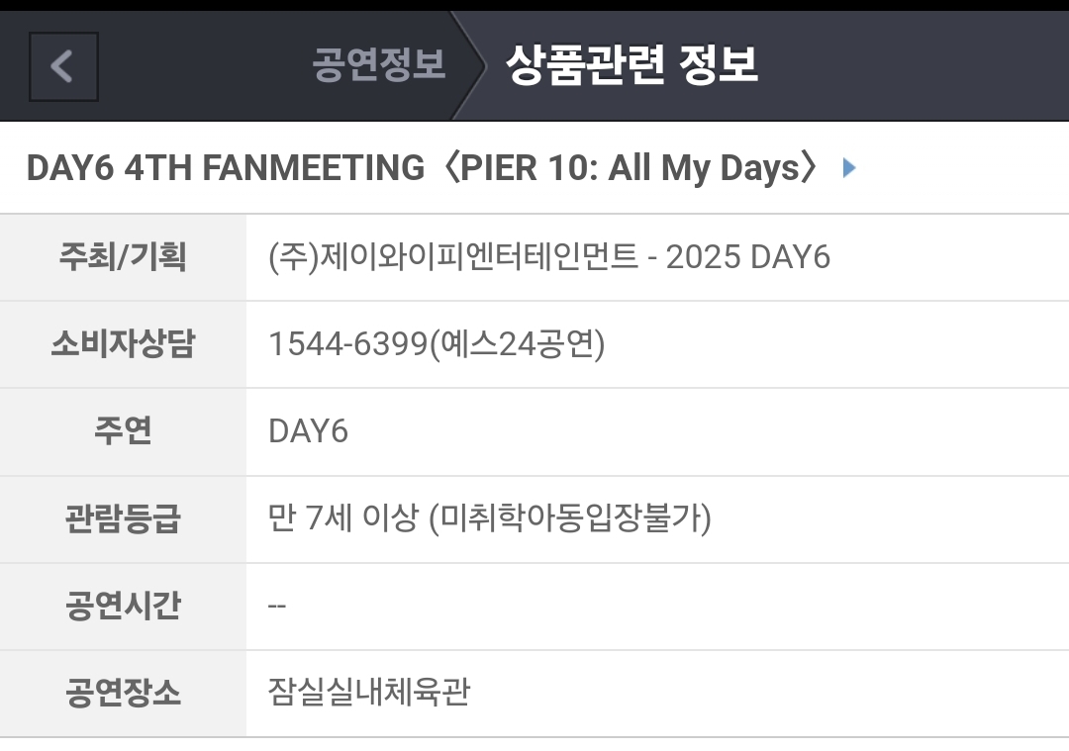Select the (주)제이와이피엔터테인먼트 organizer text
This screenshot has height=751, width=1069.
point(453,257)
